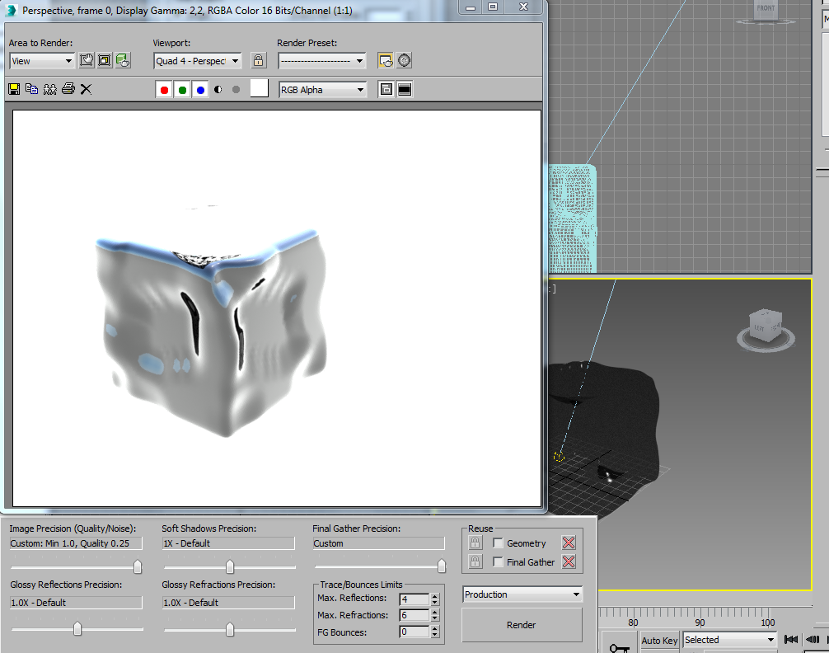Clone the rendered frame window

click(49, 89)
